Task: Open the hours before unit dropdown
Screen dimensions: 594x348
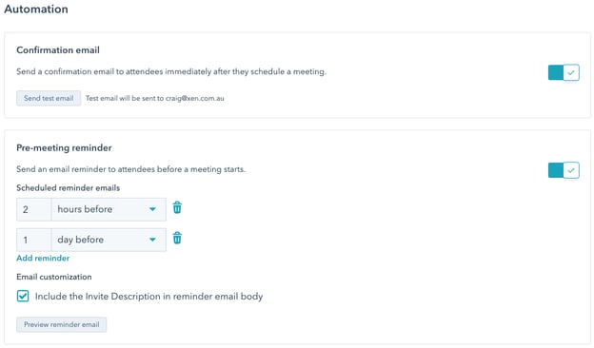Action: click(x=109, y=209)
